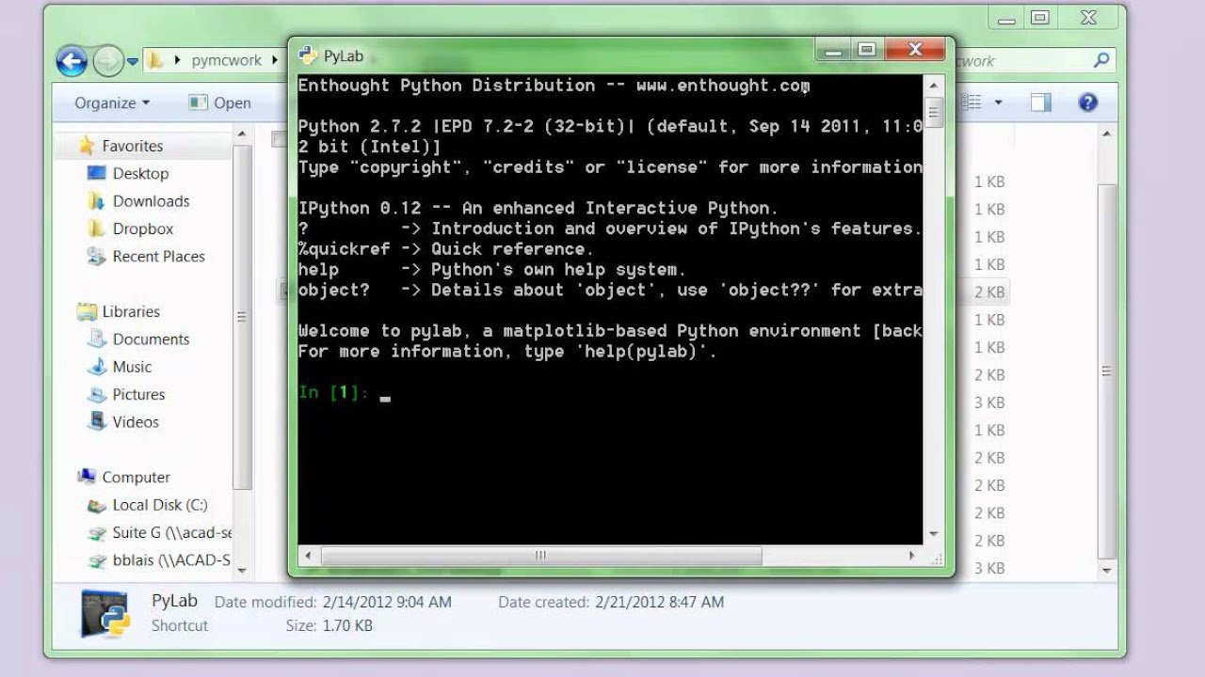Close the Explorer window
The width and height of the screenshot is (1205, 677).
tap(1088, 17)
